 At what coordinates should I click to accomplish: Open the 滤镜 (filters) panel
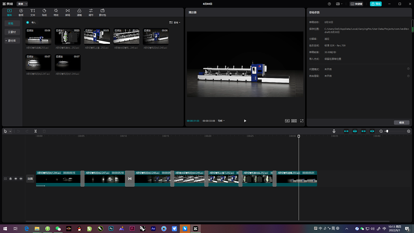79,12
